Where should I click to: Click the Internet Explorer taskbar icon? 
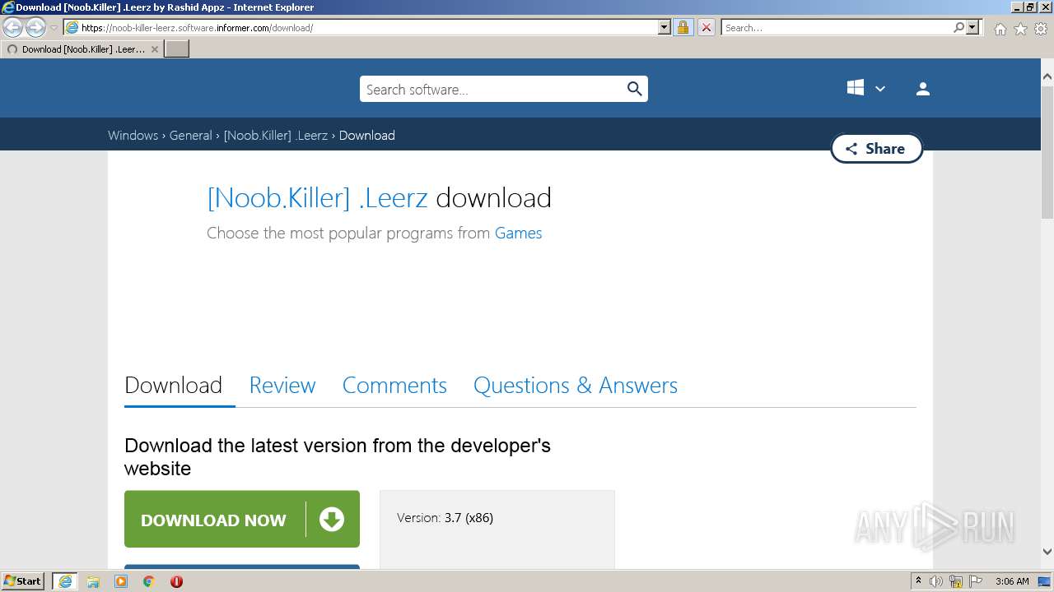(65, 581)
